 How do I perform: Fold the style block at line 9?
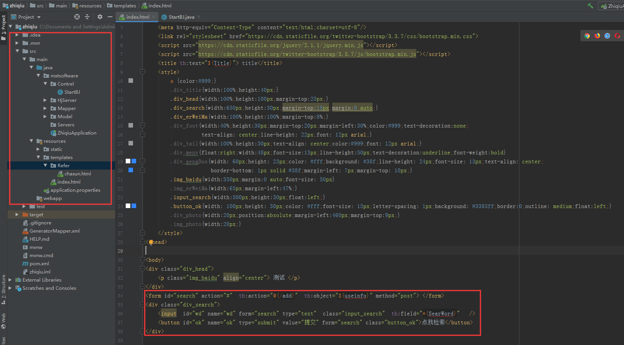(142, 72)
